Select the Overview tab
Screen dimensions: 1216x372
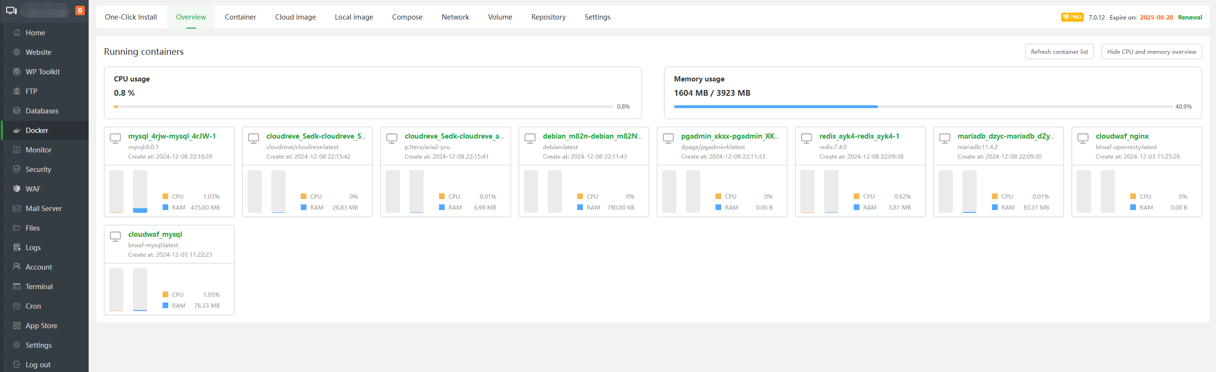[191, 17]
